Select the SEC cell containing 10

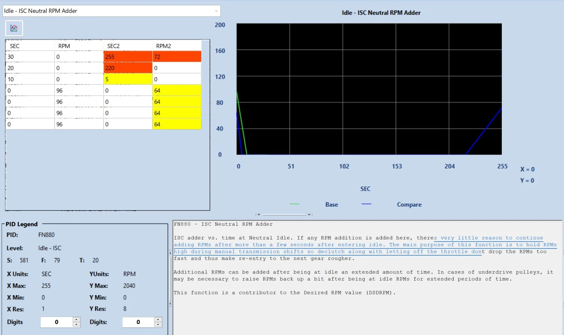tap(30, 79)
